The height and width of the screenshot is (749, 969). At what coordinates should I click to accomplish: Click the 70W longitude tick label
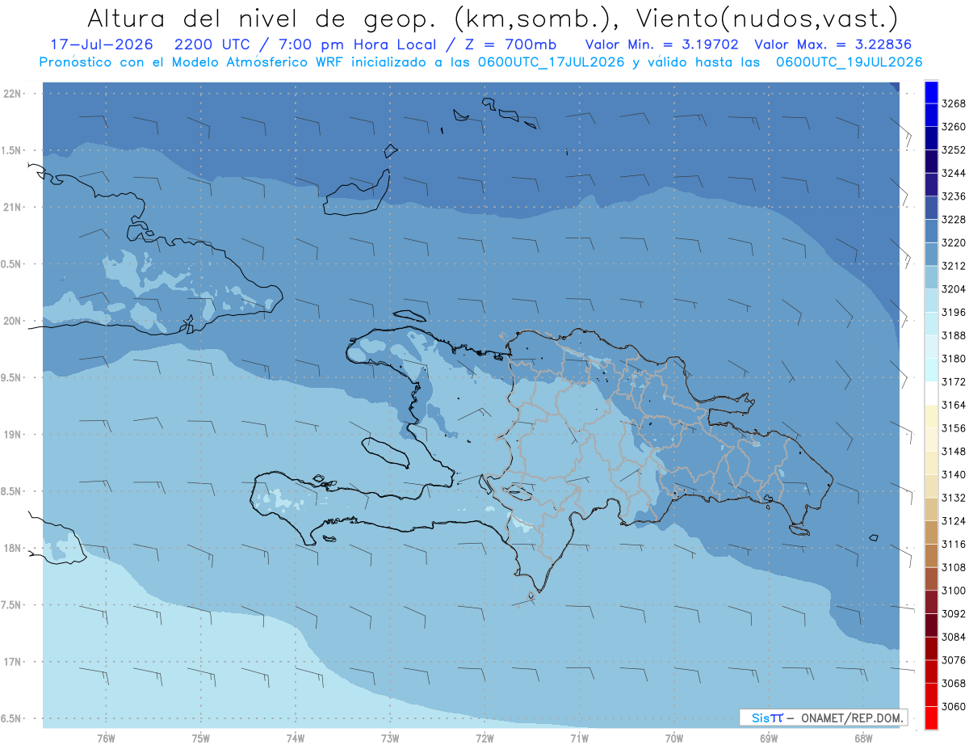(674, 738)
